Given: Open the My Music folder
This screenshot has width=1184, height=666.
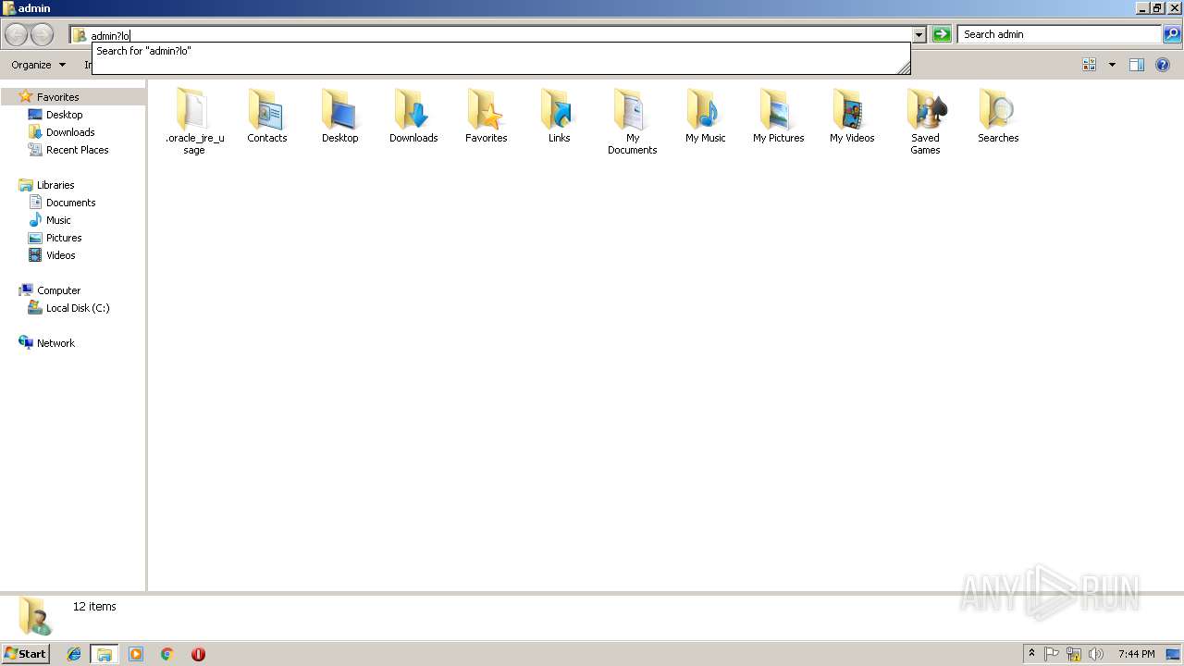Looking at the screenshot, I should [x=706, y=116].
